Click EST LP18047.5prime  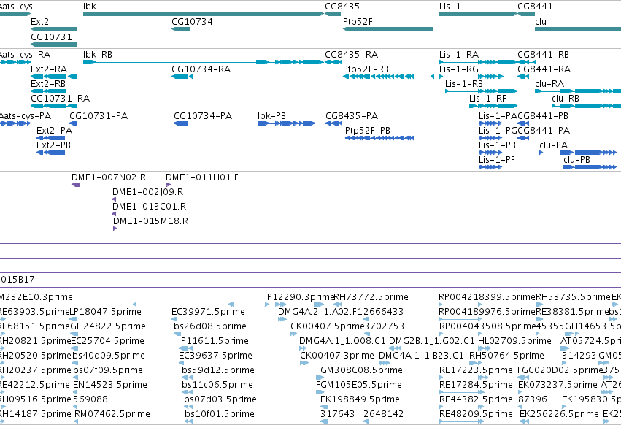(x=105, y=312)
